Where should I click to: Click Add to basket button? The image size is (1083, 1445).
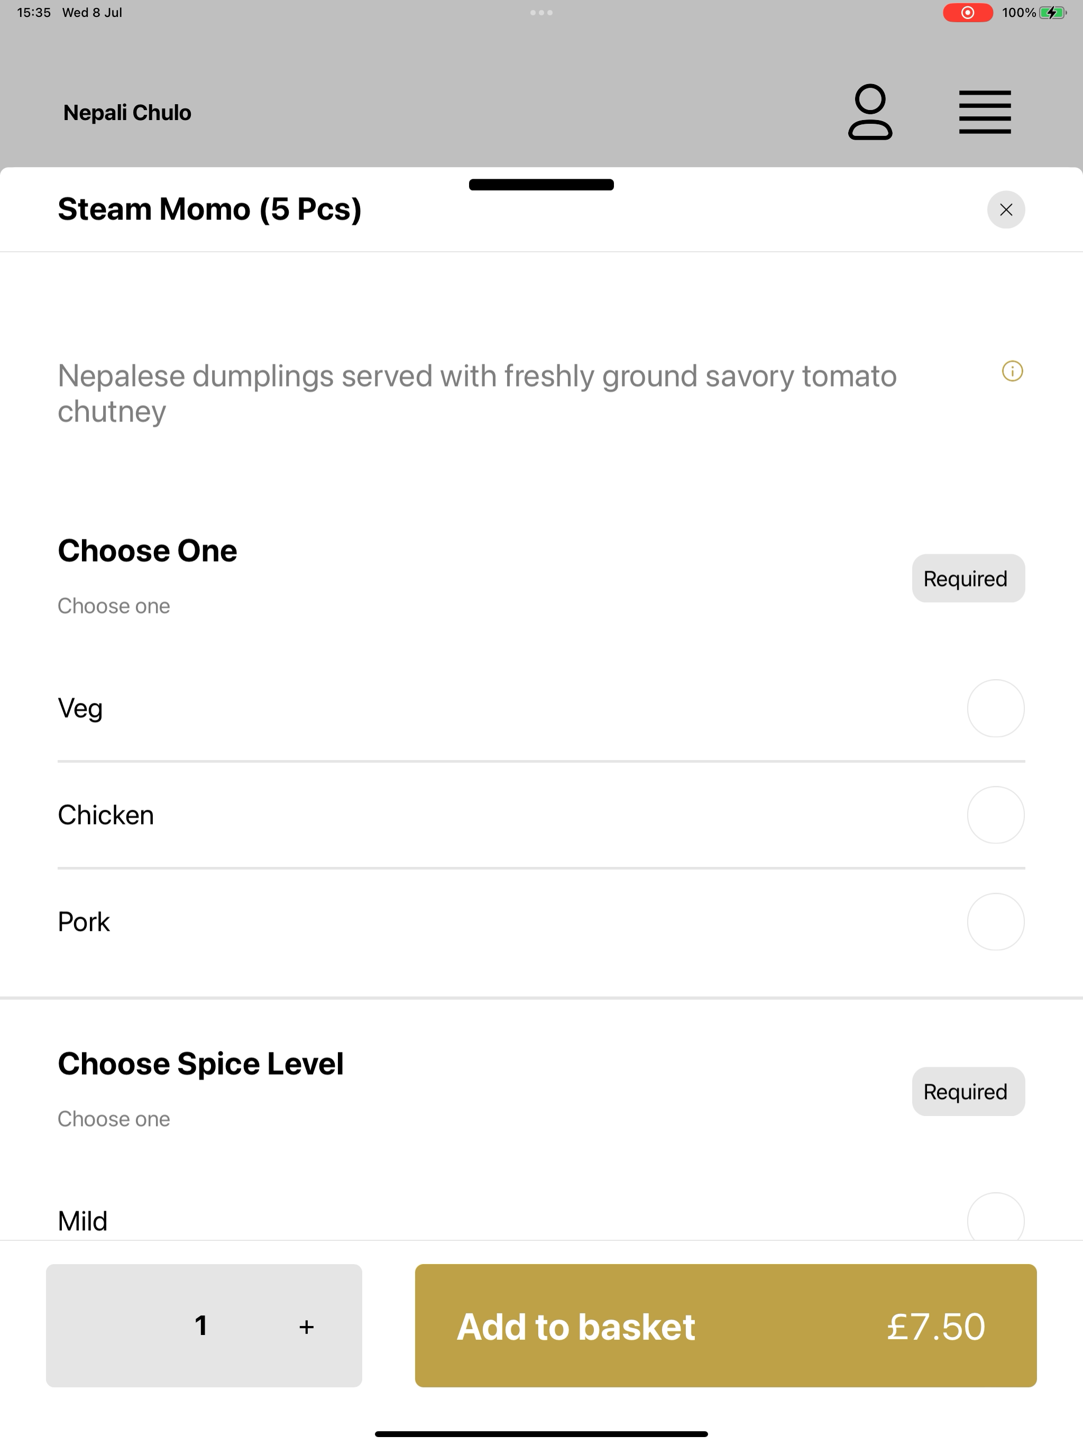[x=726, y=1325]
